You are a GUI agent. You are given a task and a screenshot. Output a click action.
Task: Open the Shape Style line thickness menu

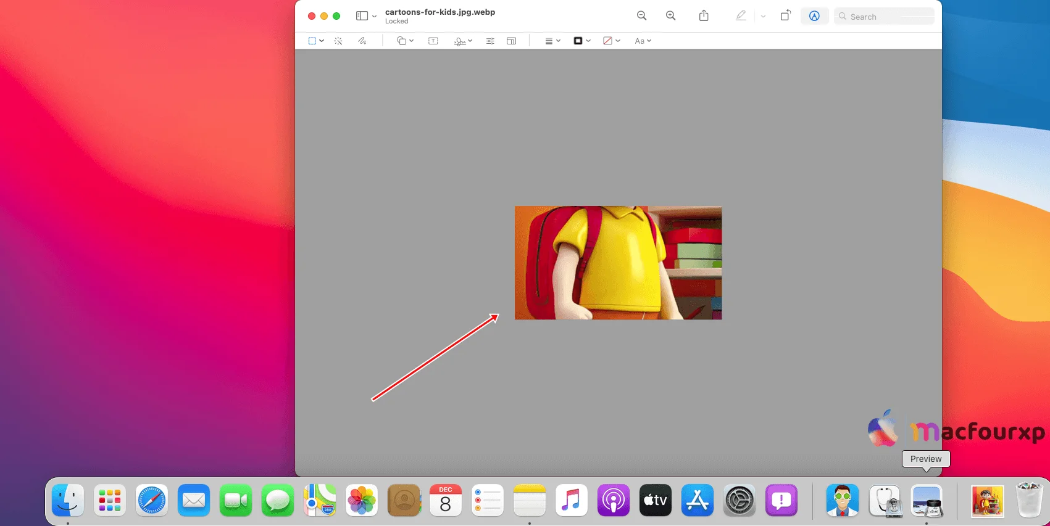(552, 41)
